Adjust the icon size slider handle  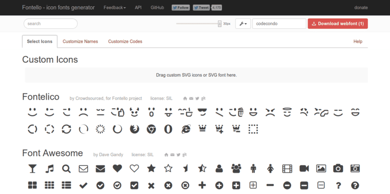pyautogui.click(x=220, y=24)
